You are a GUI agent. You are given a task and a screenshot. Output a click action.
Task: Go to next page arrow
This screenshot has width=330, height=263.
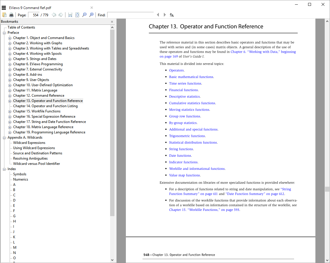61,15
